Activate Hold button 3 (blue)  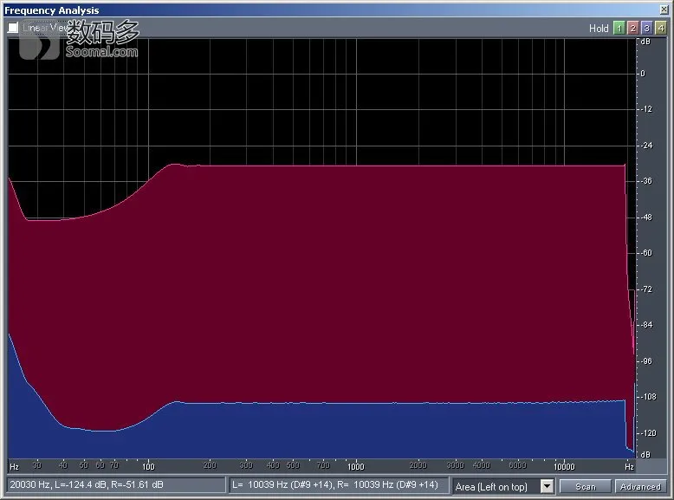[646, 29]
